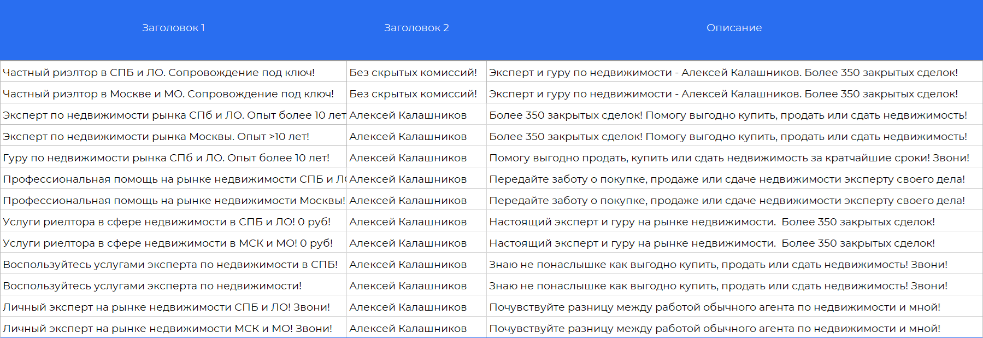Select "Услуги риелтора" cell mentioning МСК и МО
The image size is (983, 338).
pyautogui.click(x=168, y=243)
